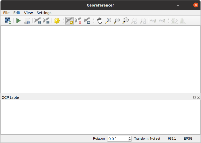Activate the Pan hand tool
This screenshot has height=143, width=201.
[x=100, y=21]
